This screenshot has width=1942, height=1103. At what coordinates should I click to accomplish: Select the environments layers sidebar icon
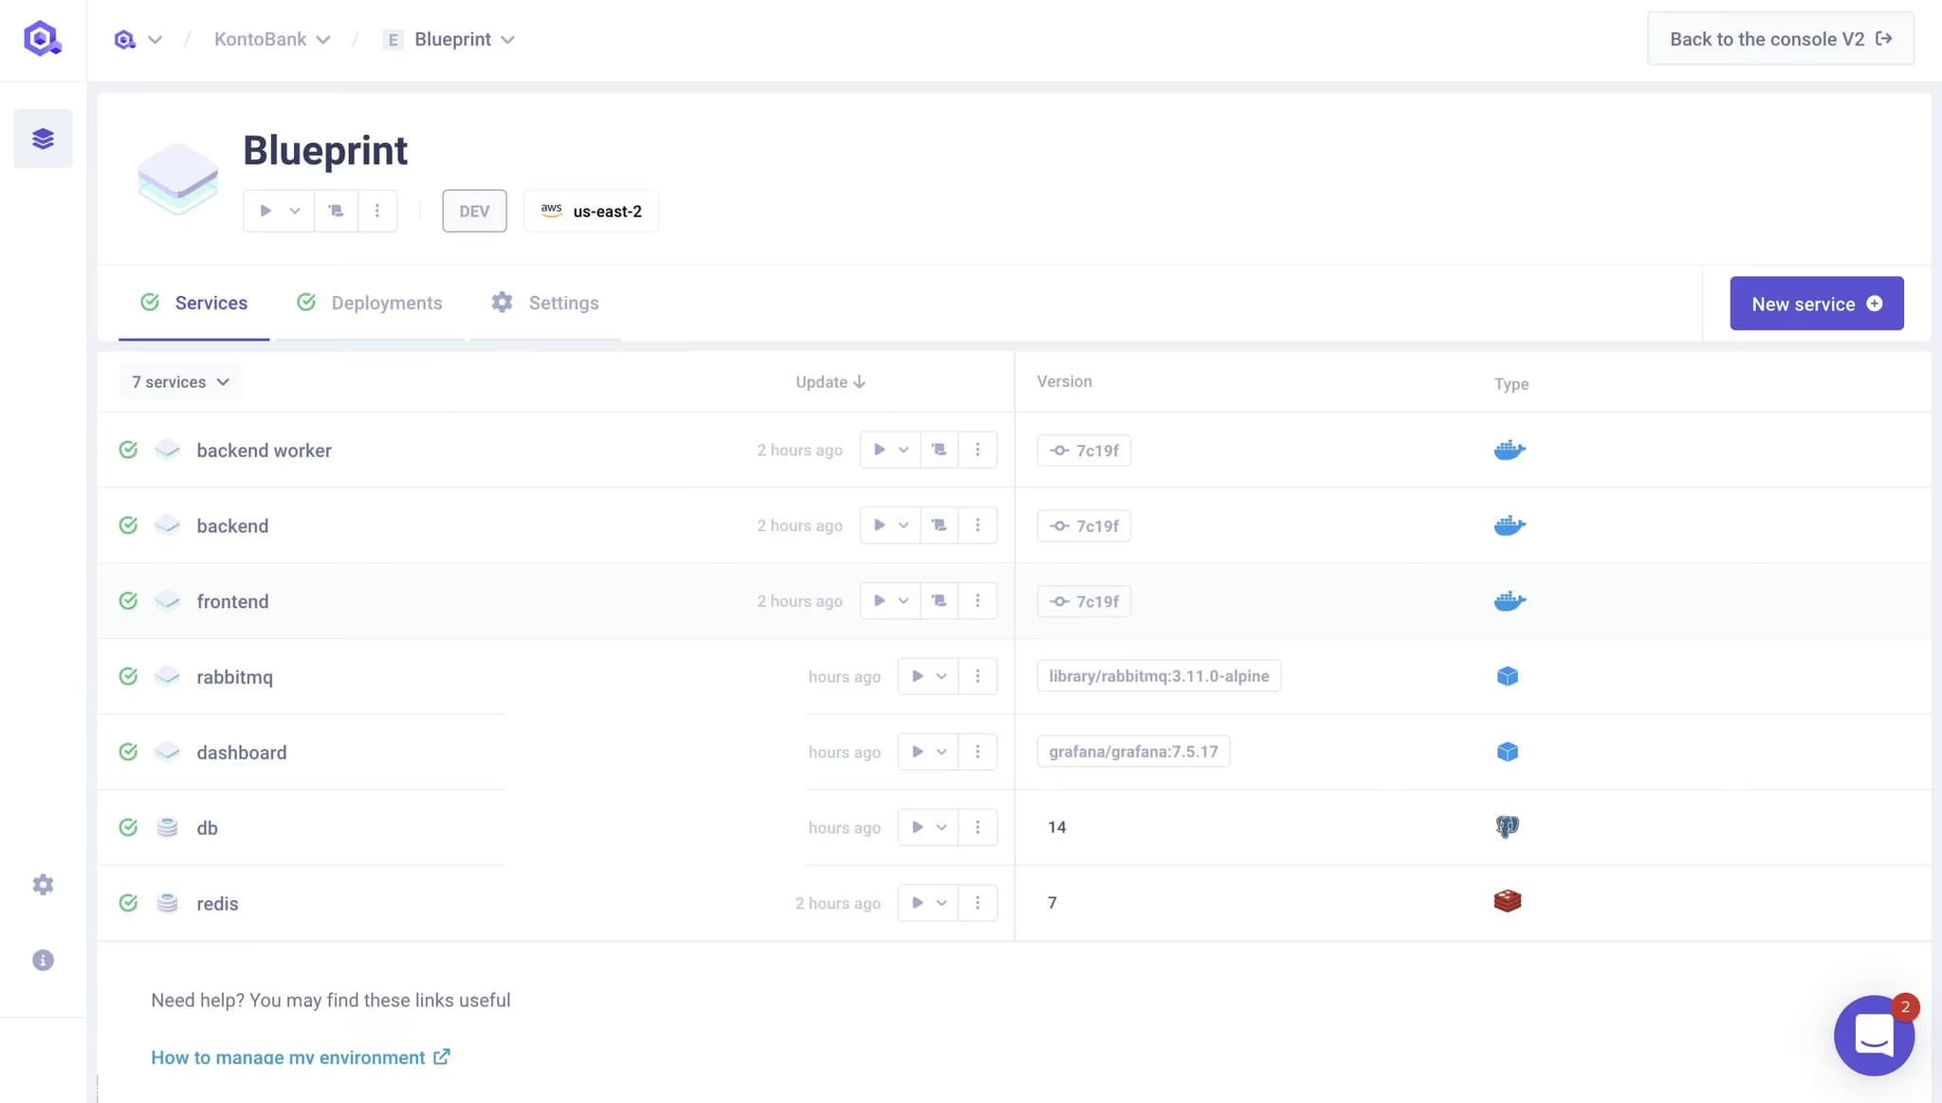coord(43,138)
